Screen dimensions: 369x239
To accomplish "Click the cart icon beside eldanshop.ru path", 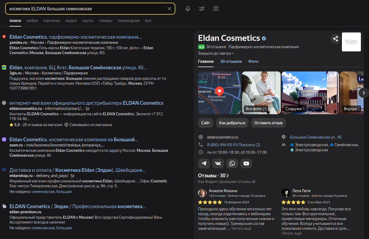I will coord(72,176).
